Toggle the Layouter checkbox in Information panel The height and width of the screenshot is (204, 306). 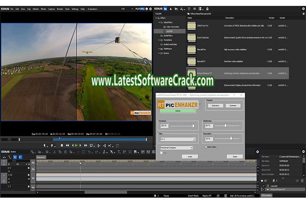[263, 186]
